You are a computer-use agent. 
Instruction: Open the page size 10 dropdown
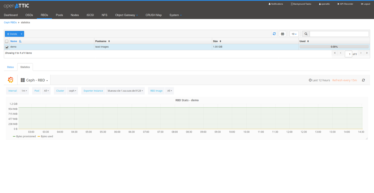tap(294, 34)
